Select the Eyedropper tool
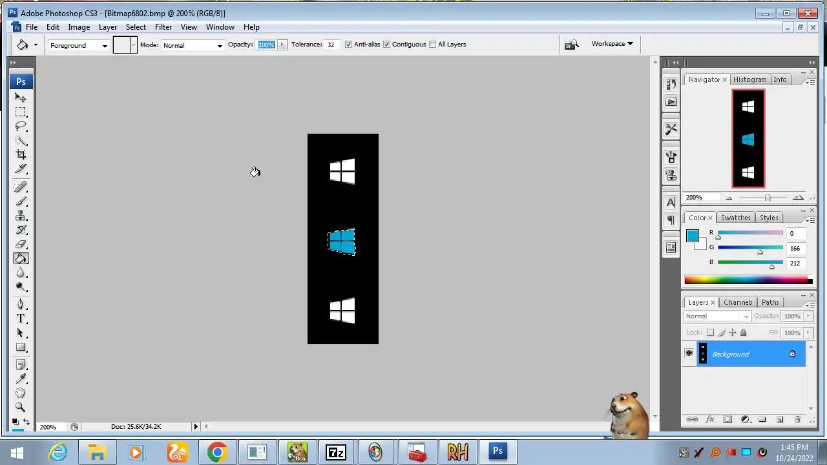Image resolution: width=827 pixels, height=465 pixels. coord(21,378)
